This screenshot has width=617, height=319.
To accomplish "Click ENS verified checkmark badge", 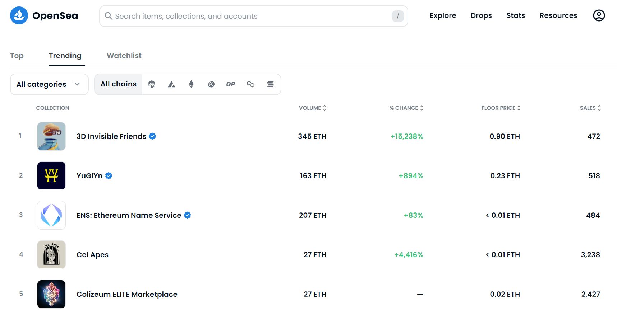I will (188, 215).
